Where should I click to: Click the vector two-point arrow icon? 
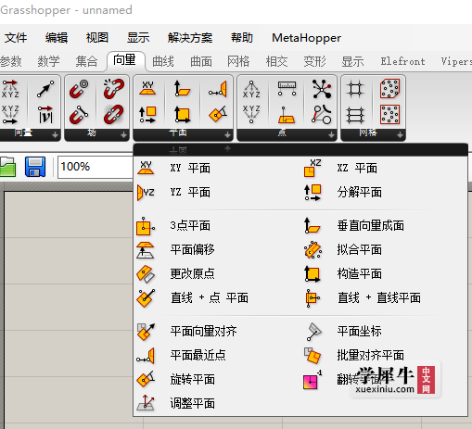click(x=45, y=89)
